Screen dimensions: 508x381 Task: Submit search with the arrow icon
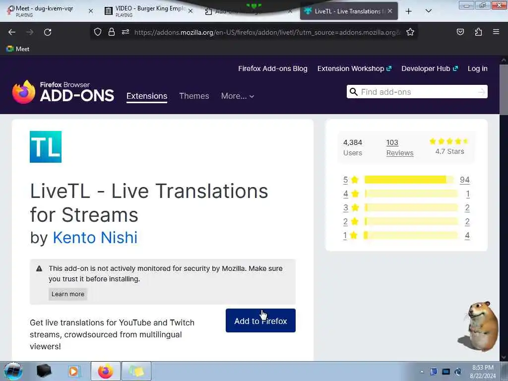(x=482, y=92)
